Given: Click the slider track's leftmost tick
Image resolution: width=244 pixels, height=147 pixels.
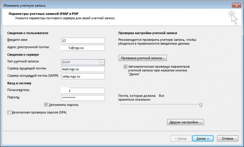Looking at the screenshot, I should coord(122,108).
